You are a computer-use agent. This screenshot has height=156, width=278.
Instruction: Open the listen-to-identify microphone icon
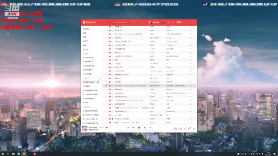(133, 23)
